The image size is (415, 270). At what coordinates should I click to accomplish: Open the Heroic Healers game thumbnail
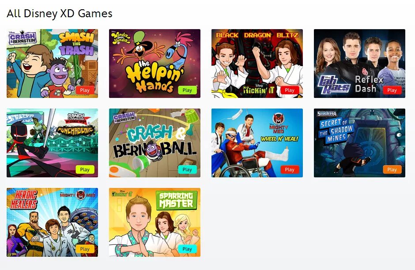(52, 222)
